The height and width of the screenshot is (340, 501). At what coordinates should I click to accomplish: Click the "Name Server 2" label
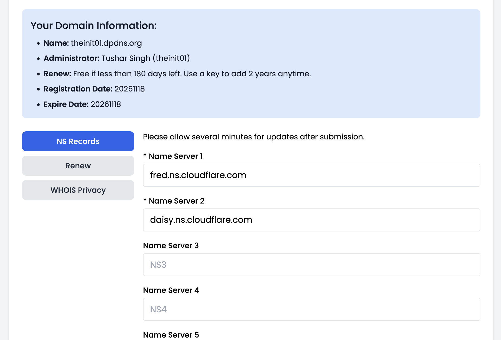pos(176,201)
